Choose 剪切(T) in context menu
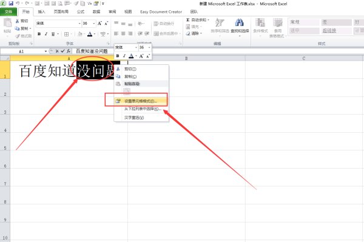Image resolution: width=364 pixels, height=242 pixels. [x=141, y=69]
